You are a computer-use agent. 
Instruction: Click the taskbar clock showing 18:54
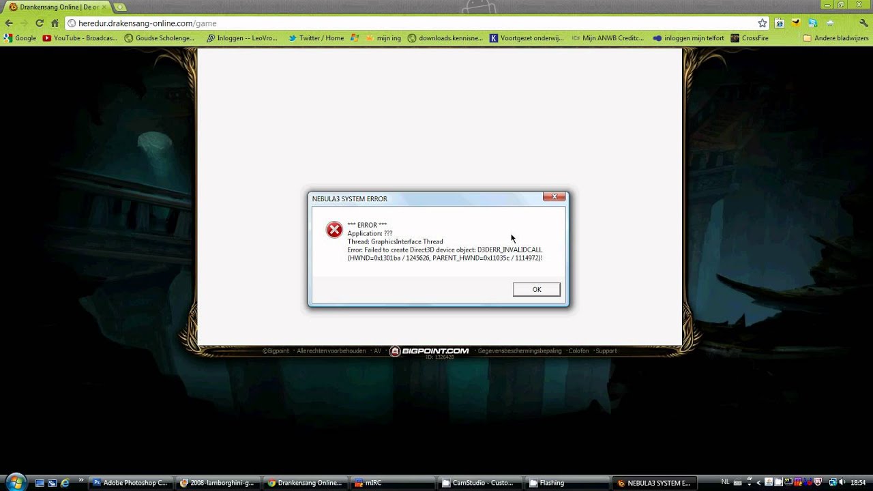(858, 483)
